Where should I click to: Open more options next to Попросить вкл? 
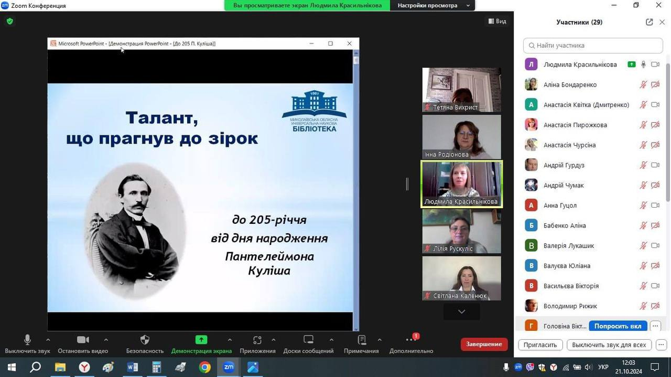pyautogui.click(x=655, y=326)
